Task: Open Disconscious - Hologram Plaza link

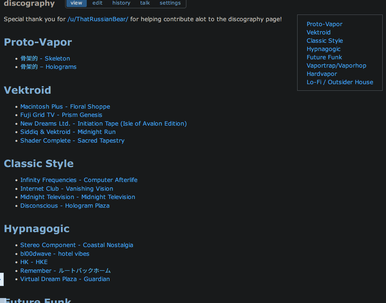Action: click(x=65, y=206)
